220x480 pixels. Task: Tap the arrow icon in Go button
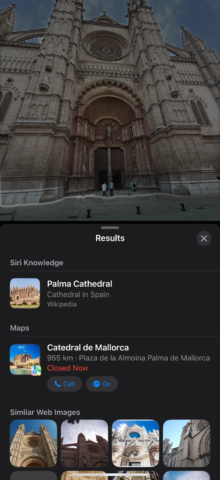coord(96,384)
